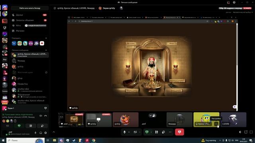Select the LIZORE participant tile

pos(233,120)
